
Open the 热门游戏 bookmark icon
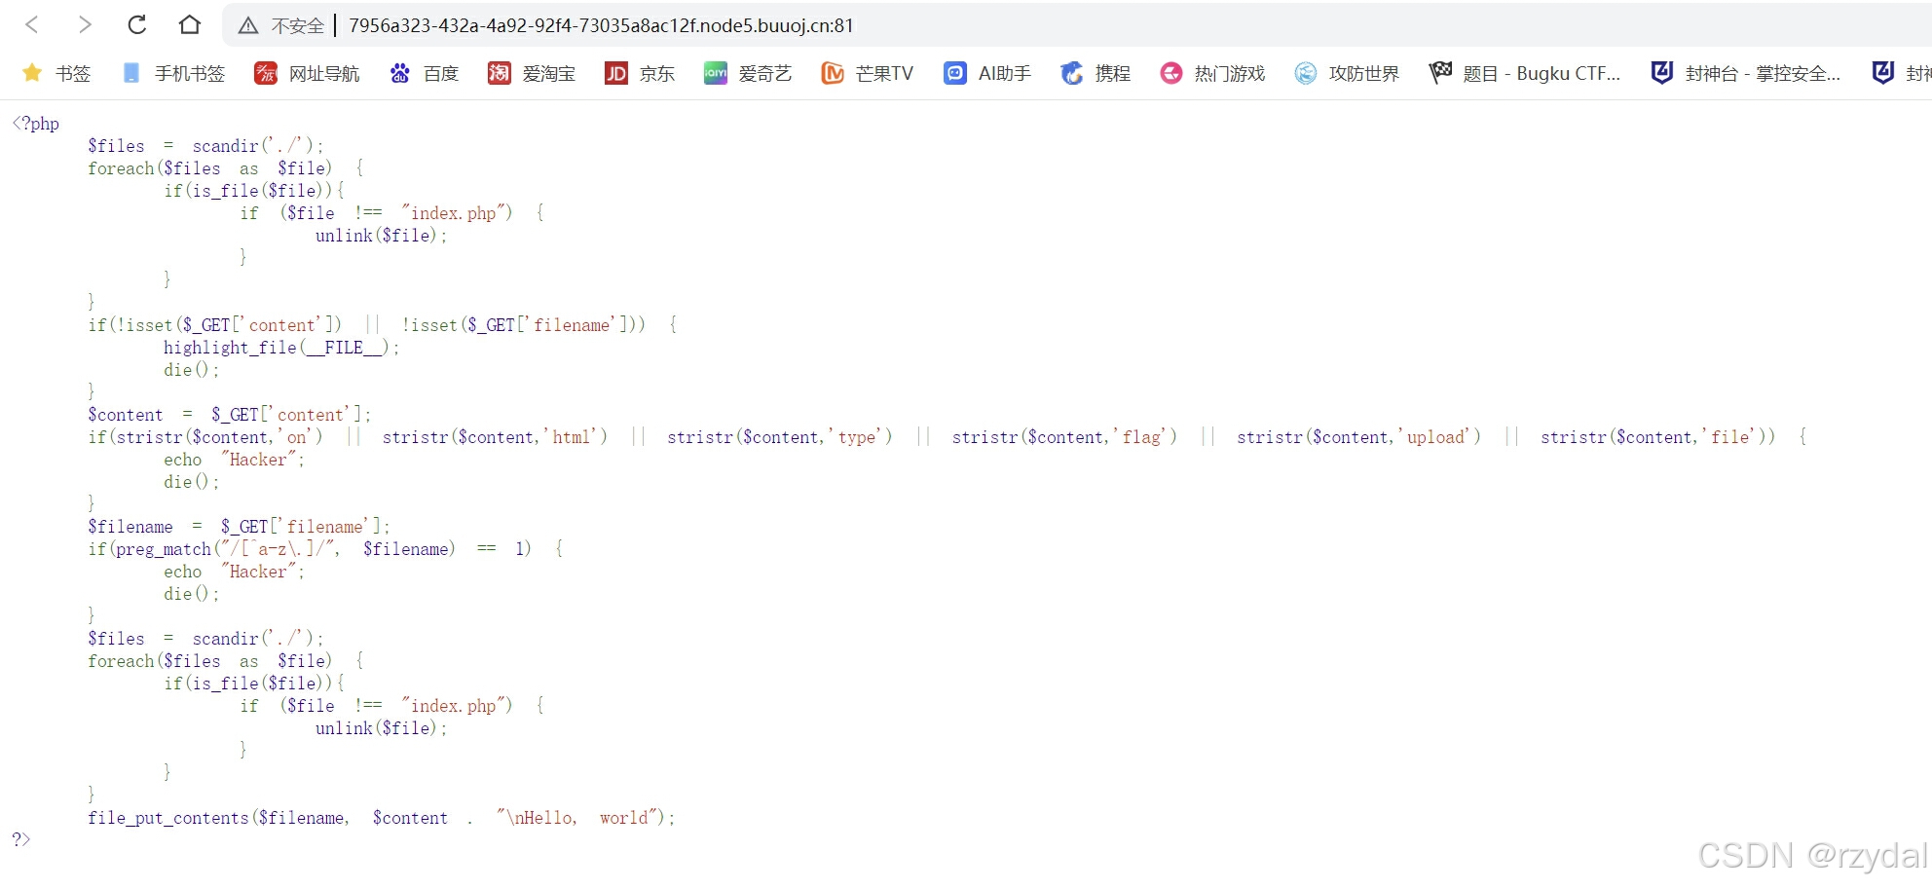pyautogui.click(x=1170, y=73)
